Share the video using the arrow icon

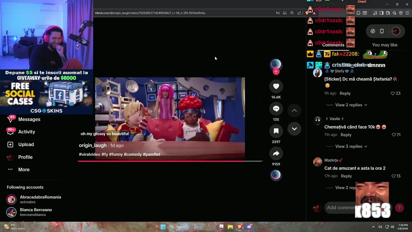pos(276,154)
